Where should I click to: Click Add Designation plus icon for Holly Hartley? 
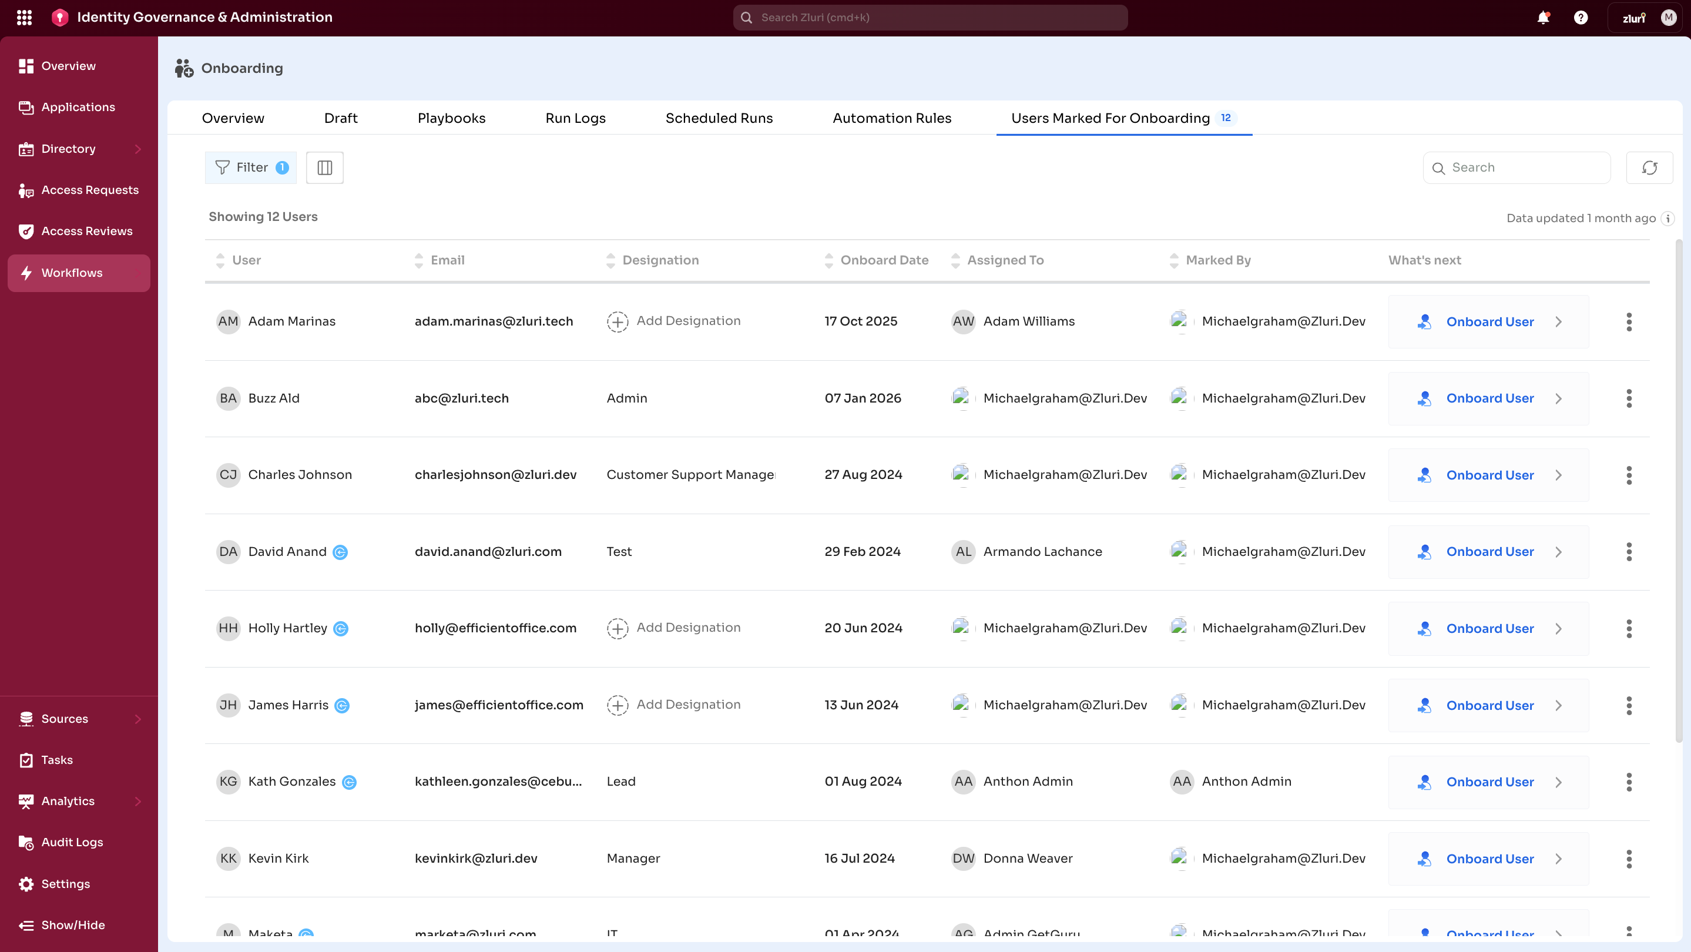point(617,628)
